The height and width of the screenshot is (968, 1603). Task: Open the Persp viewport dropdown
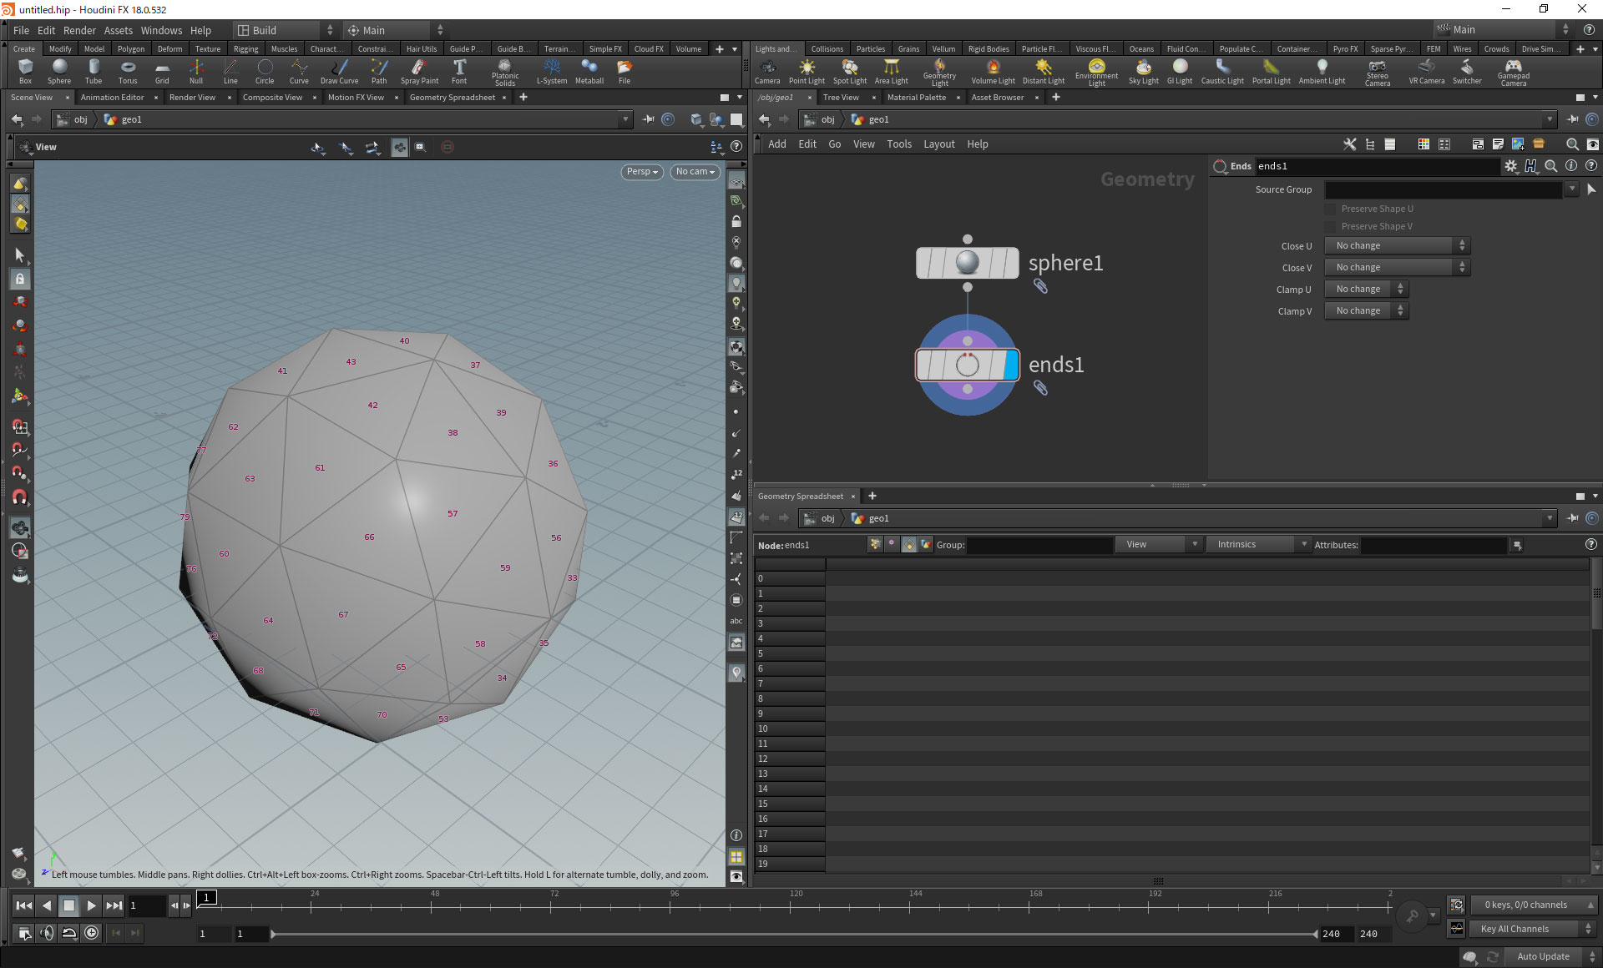pyautogui.click(x=642, y=171)
